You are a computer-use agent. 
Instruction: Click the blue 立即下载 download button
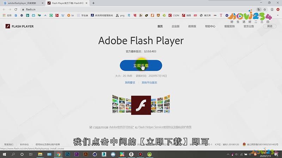point(141,65)
